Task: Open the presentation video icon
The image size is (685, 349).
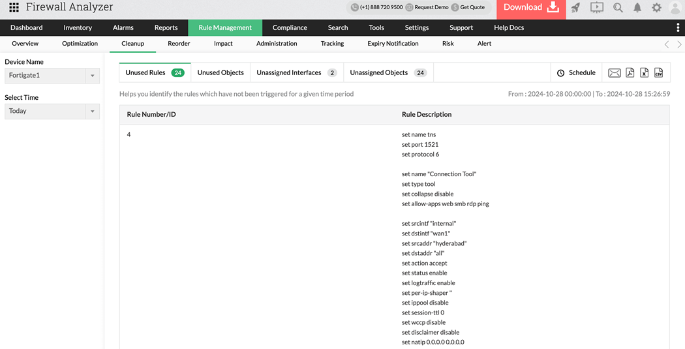Action: tap(596, 8)
